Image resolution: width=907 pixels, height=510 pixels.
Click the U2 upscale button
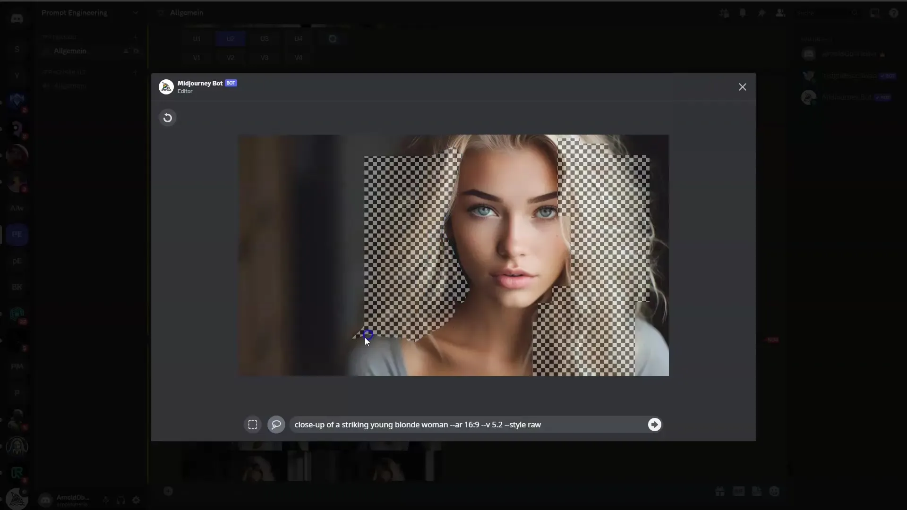[x=231, y=39]
